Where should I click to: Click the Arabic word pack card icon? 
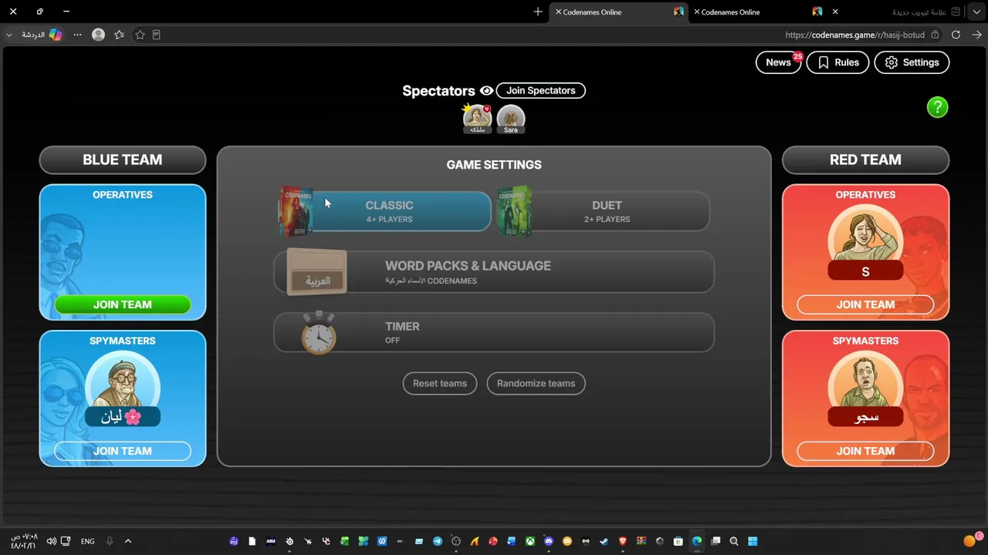[x=317, y=272]
